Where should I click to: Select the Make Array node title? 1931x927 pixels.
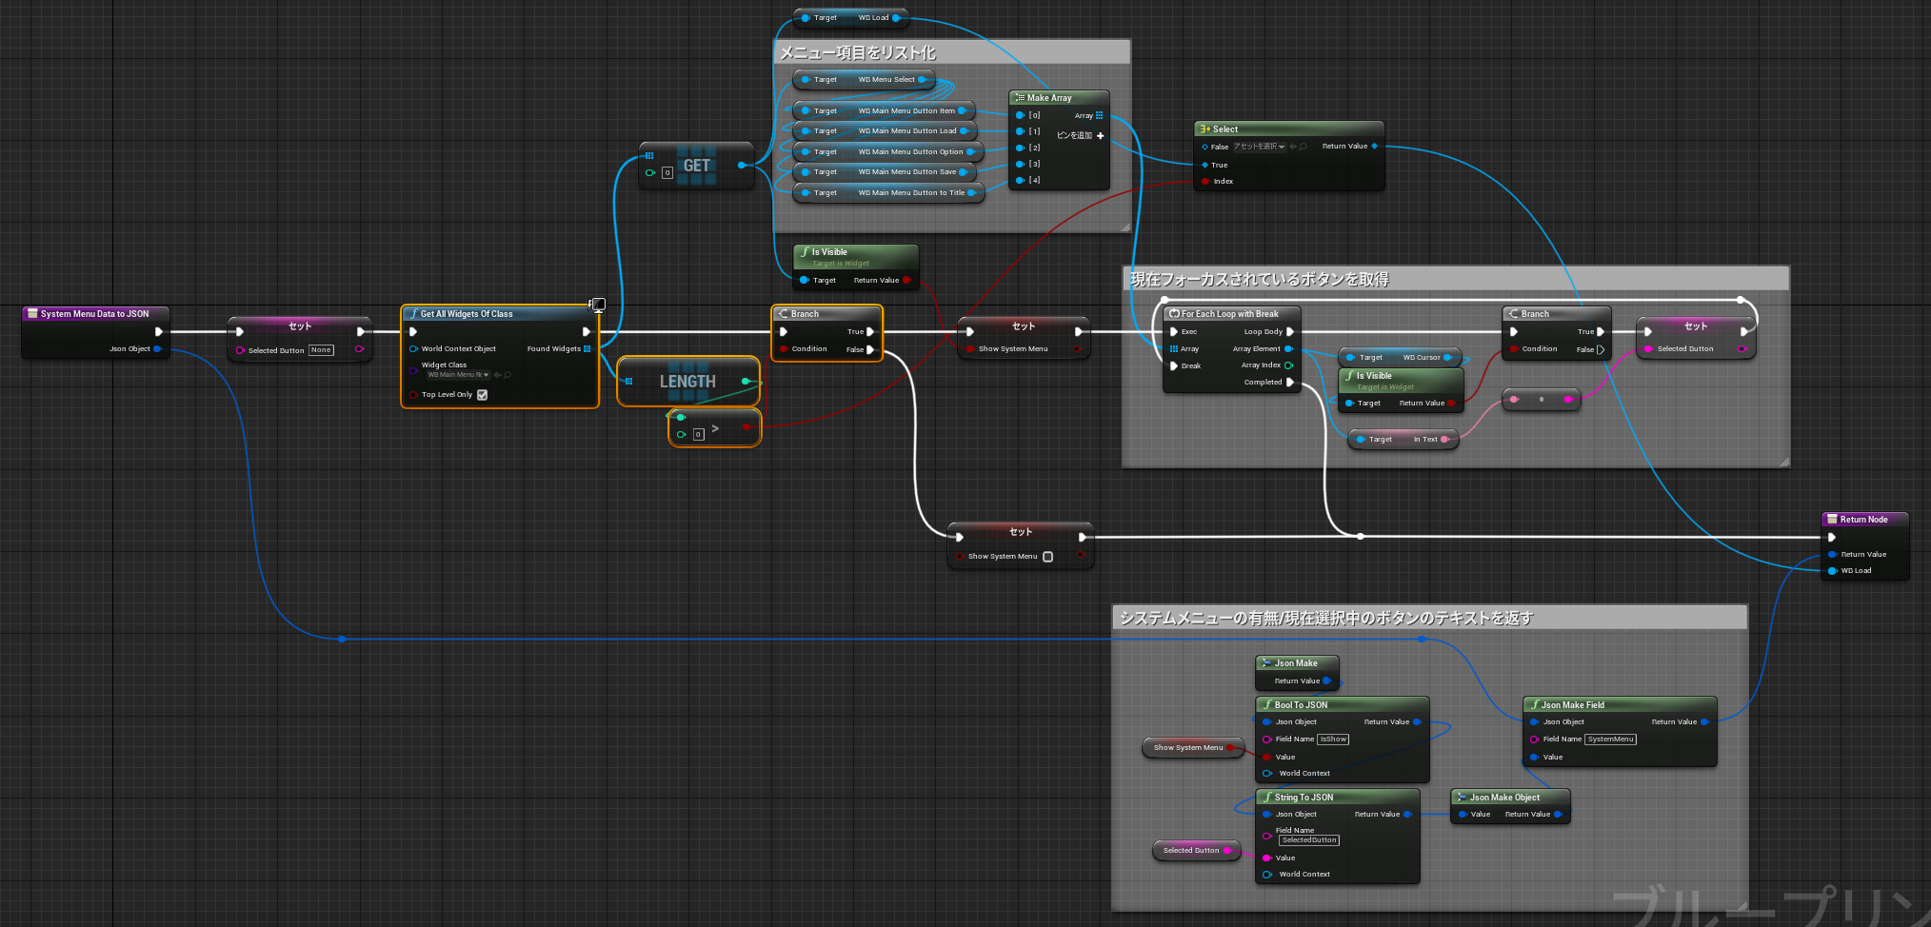(x=1049, y=98)
